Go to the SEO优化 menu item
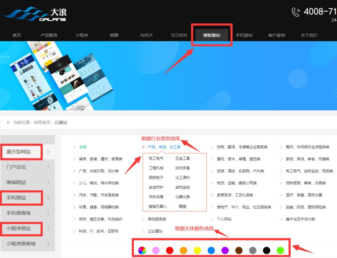The height and width of the screenshot is (258, 337). click(x=179, y=35)
